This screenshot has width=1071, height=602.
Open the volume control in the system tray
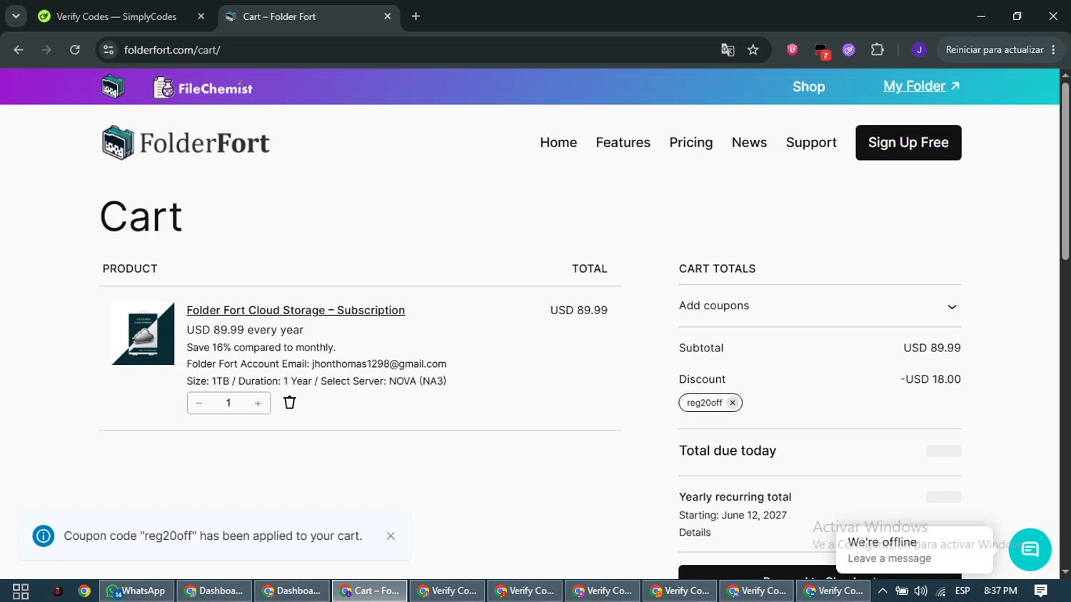click(x=921, y=591)
